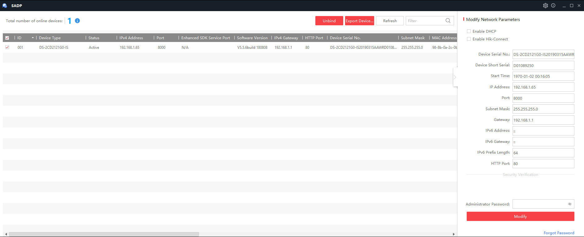Click the About info icon in title bar

tap(553, 6)
